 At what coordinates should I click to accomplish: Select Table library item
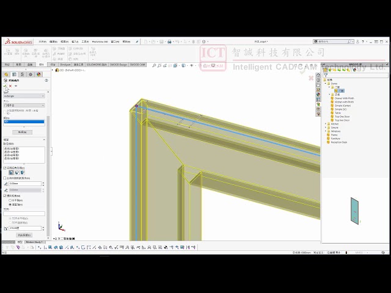pos(338,113)
